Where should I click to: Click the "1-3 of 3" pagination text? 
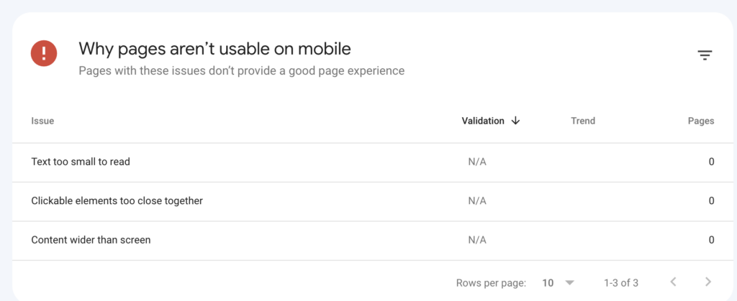[621, 282]
